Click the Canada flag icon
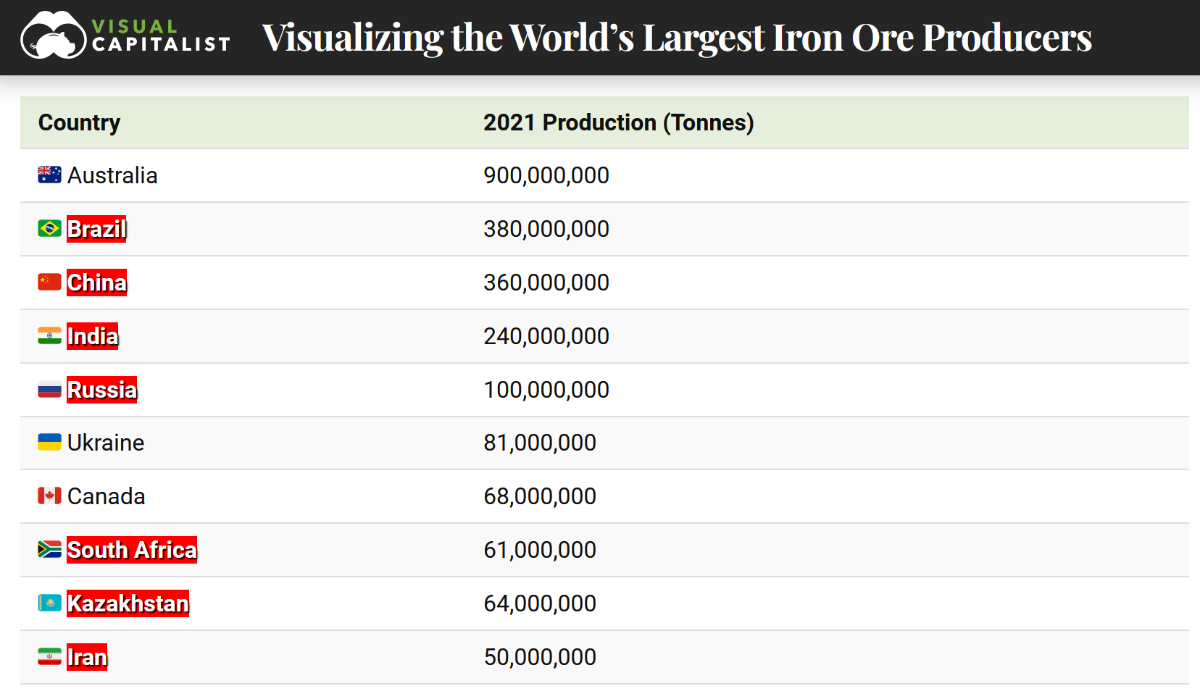1200x694 pixels. (49, 496)
